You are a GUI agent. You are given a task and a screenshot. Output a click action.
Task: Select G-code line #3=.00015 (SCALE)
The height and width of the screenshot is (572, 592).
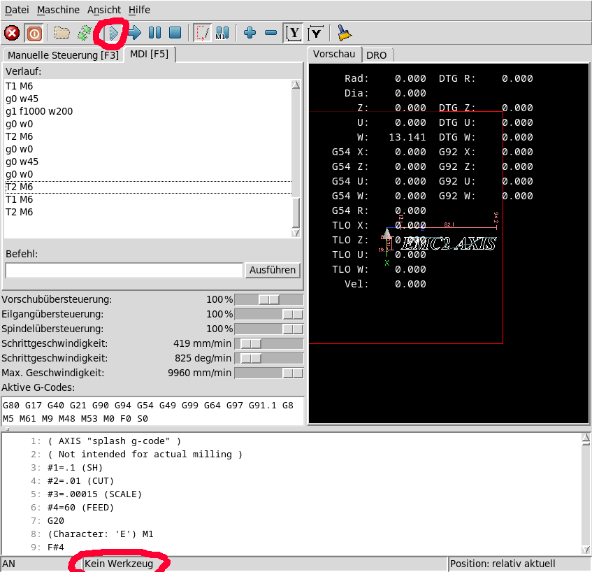coord(94,494)
